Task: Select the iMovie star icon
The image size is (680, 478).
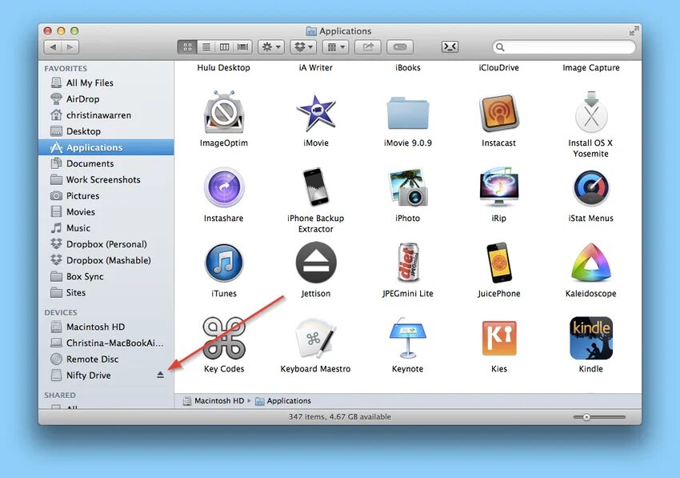Action: click(x=316, y=112)
